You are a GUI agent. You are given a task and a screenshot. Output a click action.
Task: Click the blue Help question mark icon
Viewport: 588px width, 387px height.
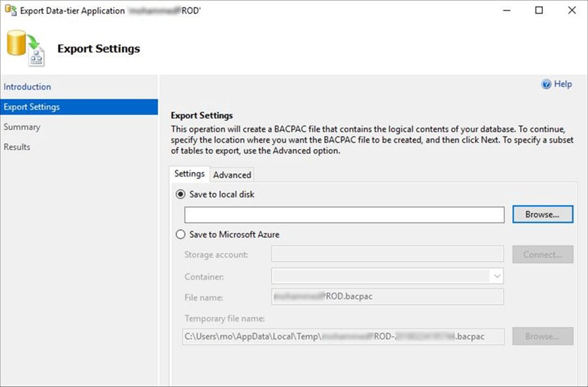click(546, 84)
